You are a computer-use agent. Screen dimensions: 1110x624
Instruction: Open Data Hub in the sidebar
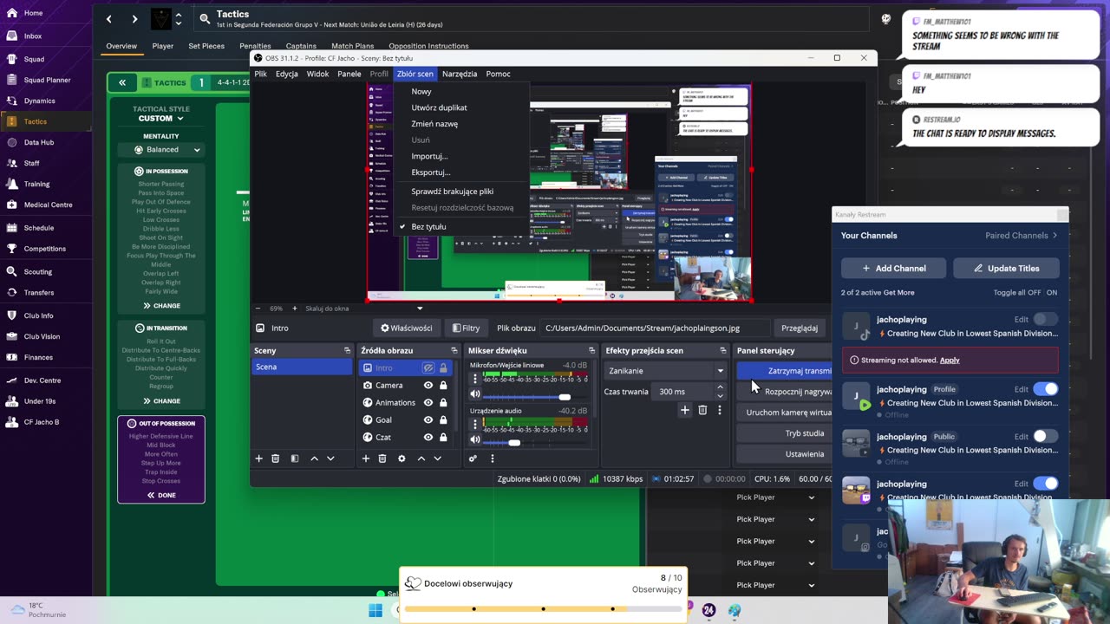tap(38, 142)
